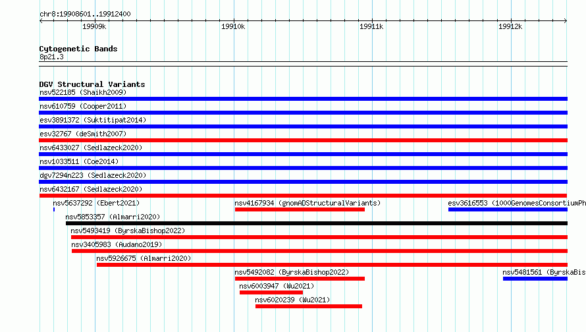Select the blue bar under nsv522185
This screenshot has width=586, height=332.
(303, 99)
